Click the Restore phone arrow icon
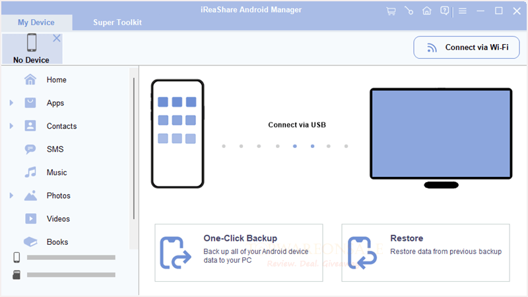Viewport: 528px width, 297px height. click(362, 253)
